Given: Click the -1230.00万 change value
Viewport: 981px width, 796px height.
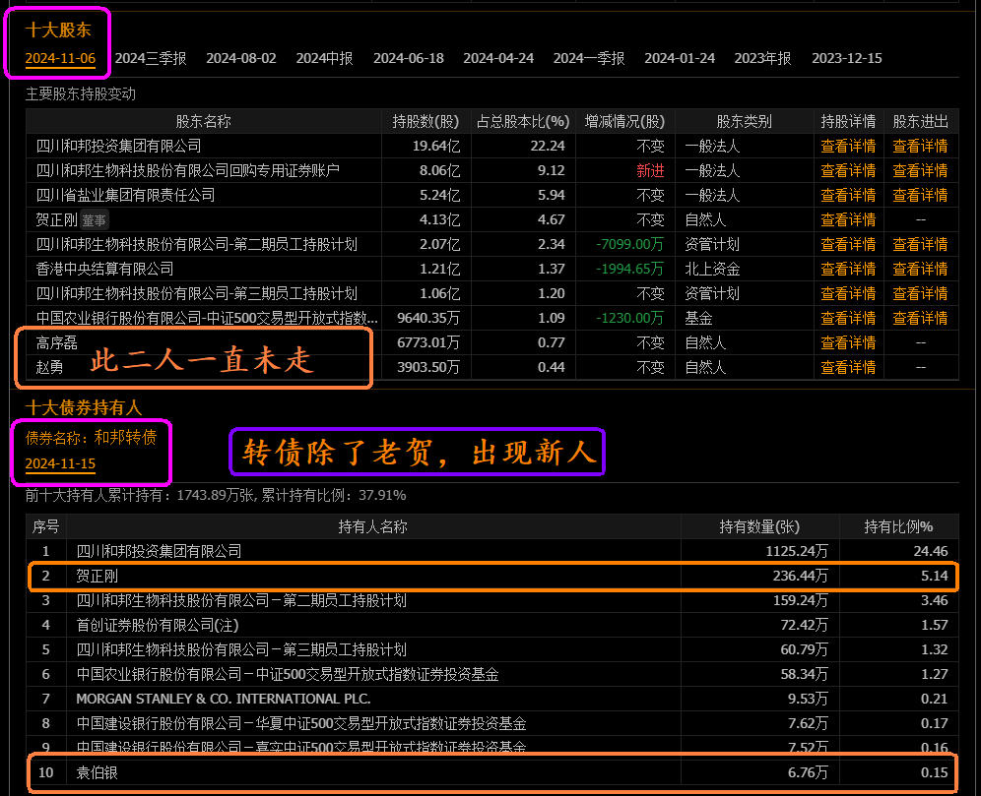Looking at the screenshot, I should pos(629,318).
